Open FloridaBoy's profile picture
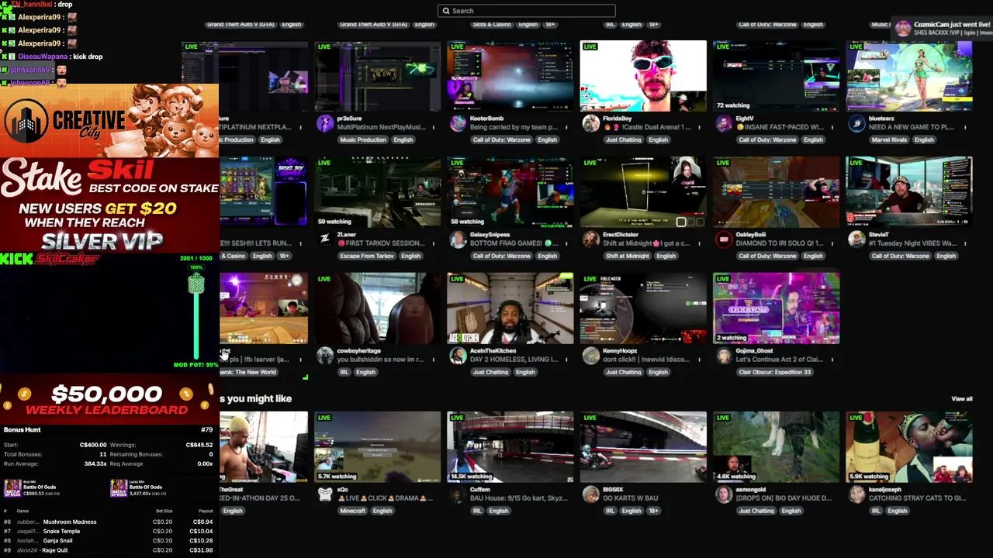The image size is (993, 558). click(591, 124)
